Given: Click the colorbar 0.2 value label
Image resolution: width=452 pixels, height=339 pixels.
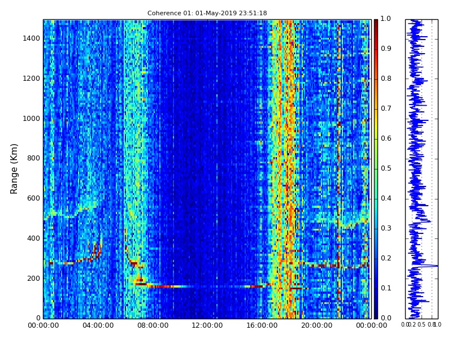Looking at the screenshot, I should [x=386, y=258].
